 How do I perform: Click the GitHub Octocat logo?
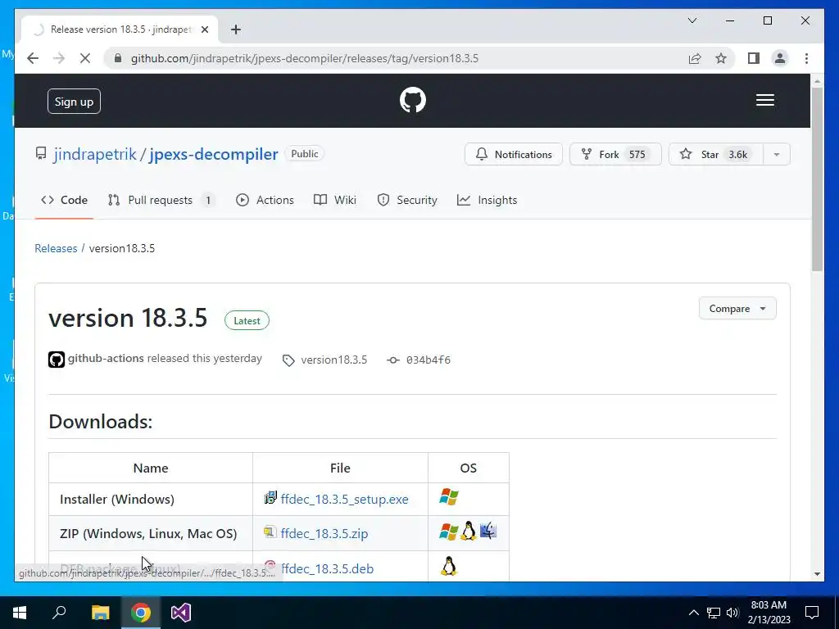(x=413, y=100)
